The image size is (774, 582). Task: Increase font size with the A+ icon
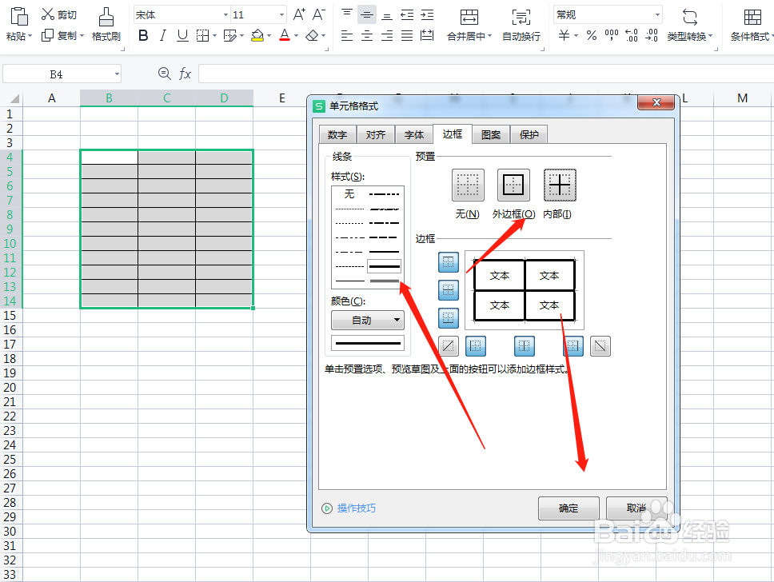click(x=299, y=14)
